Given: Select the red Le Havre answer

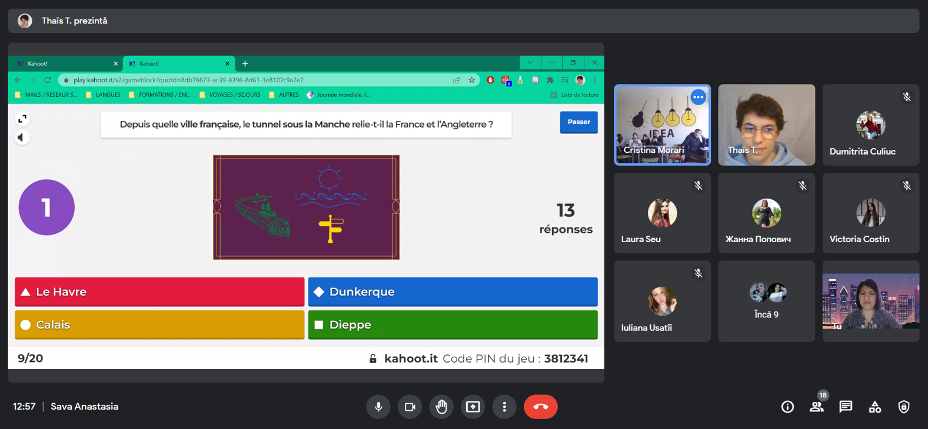Looking at the screenshot, I should pos(159,292).
